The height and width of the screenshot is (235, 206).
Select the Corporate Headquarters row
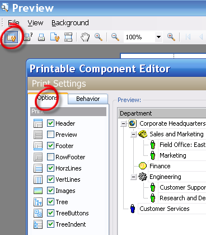[172, 123]
